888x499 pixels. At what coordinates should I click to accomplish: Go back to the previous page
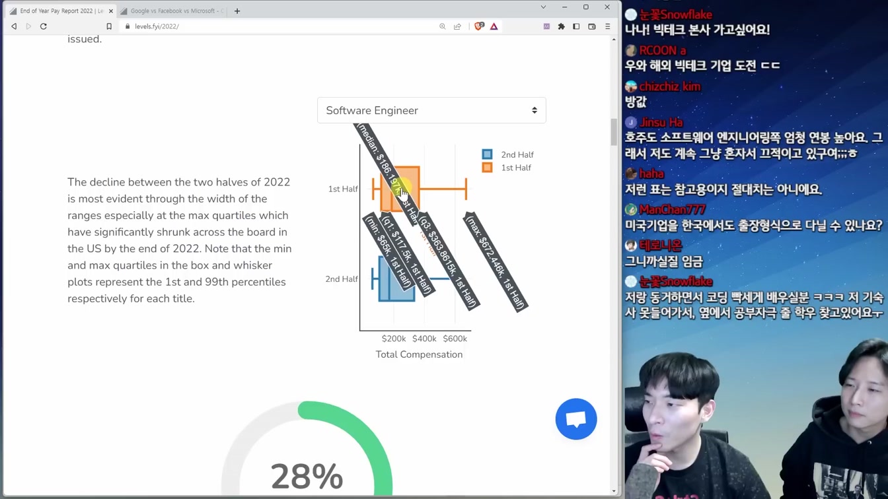(14, 26)
